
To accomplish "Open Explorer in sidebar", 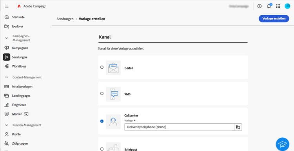I will pos(18,26).
